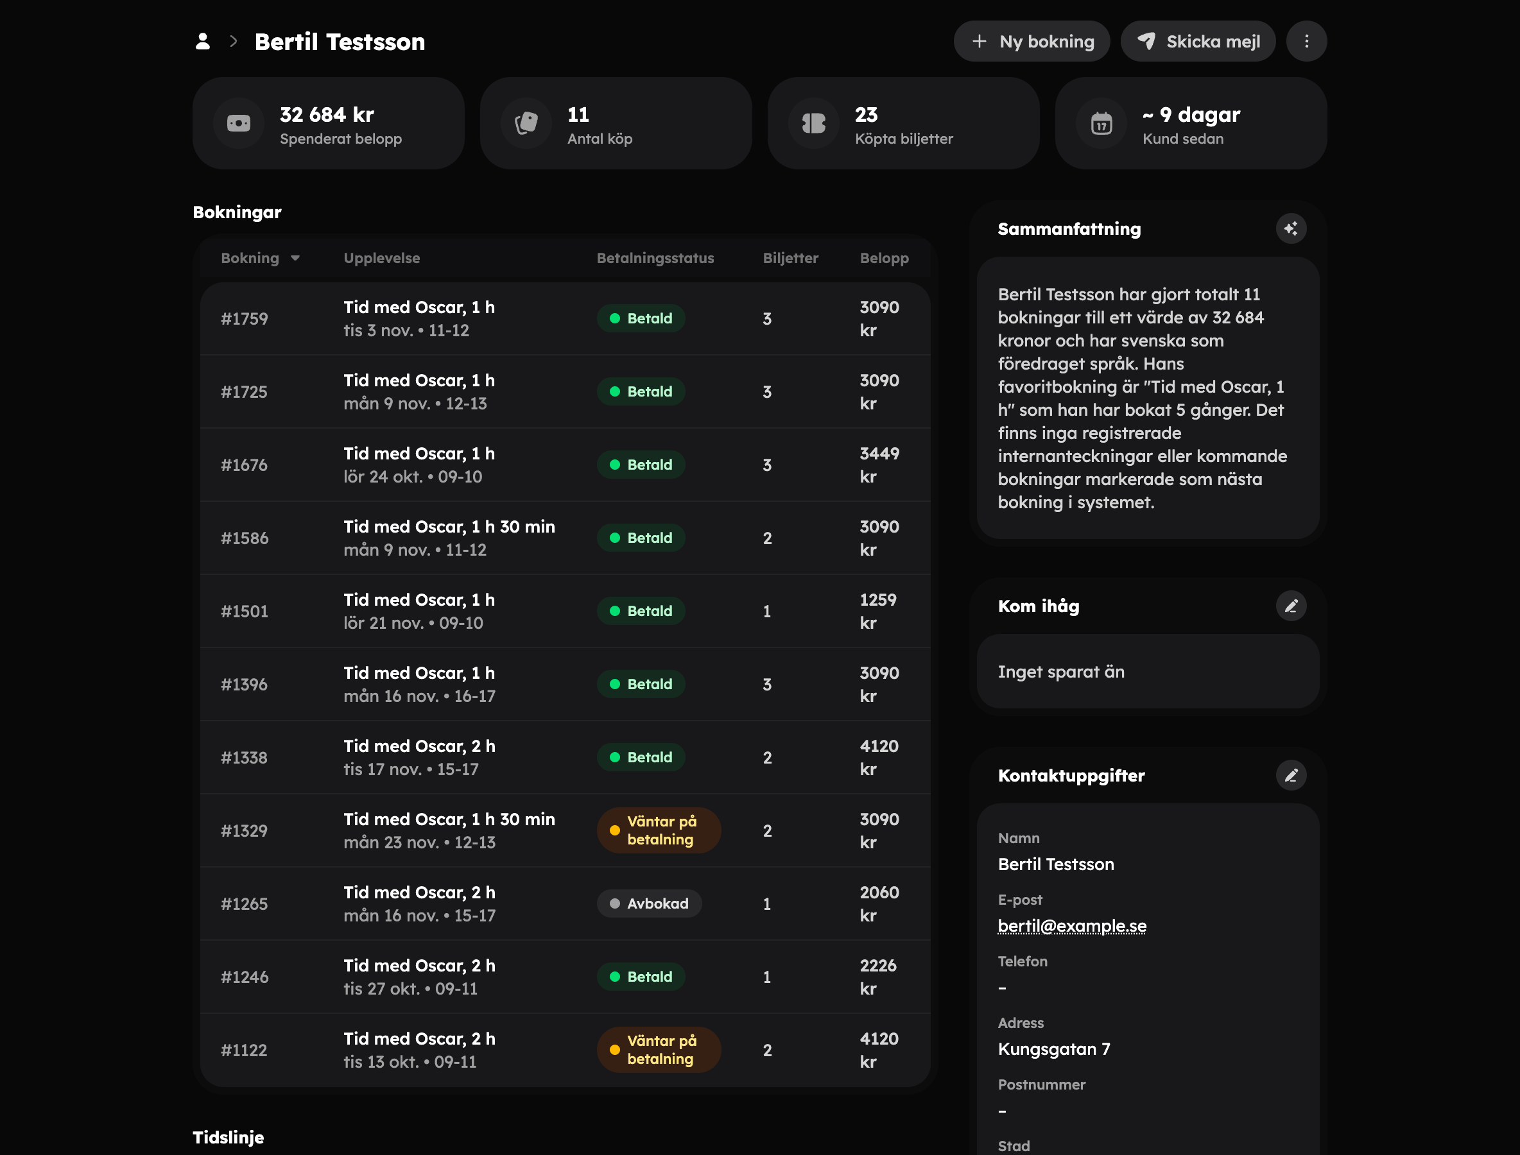Click the Belopp column header

pyautogui.click(x=884, y=259)
